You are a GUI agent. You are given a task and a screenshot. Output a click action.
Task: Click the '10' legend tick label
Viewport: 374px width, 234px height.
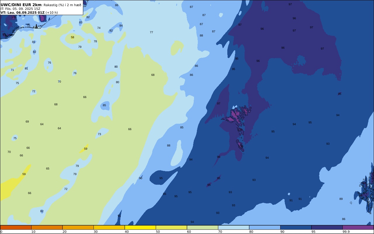(33, 232)
